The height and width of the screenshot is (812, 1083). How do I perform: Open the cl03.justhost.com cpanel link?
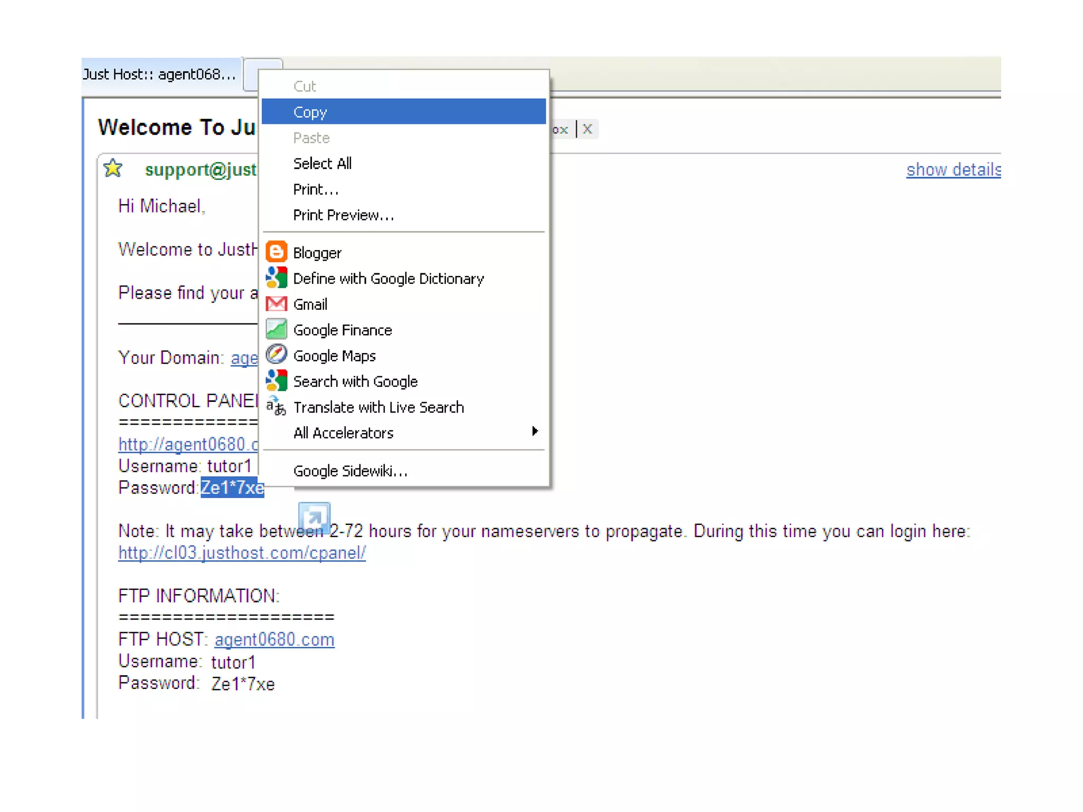coord(242,553)
